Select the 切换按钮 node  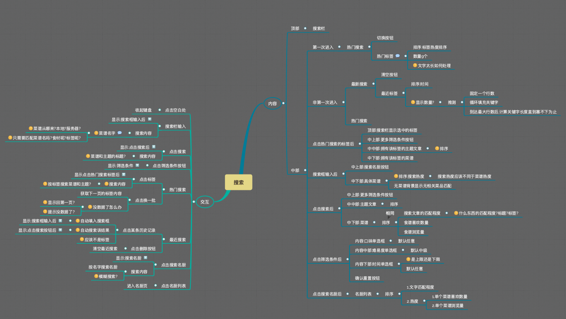pyautogui.click(x=385, y=38)
